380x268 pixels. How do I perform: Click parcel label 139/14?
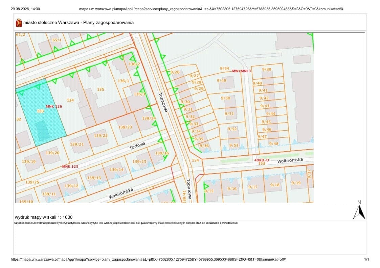116,170
